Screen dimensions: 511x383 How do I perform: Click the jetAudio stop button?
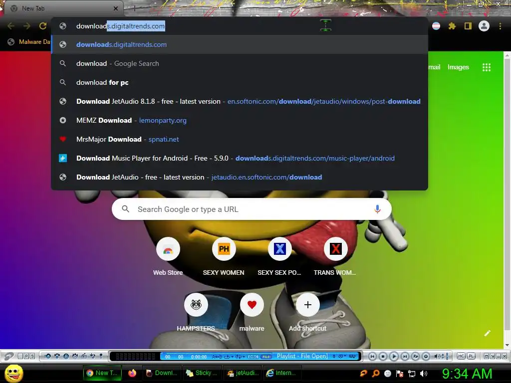[383, 356]
